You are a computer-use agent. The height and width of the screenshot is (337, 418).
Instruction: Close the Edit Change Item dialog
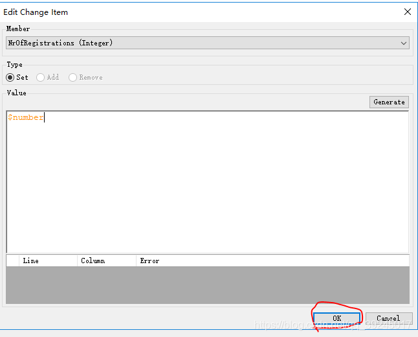pyautogui.click(x=407, y=12)
